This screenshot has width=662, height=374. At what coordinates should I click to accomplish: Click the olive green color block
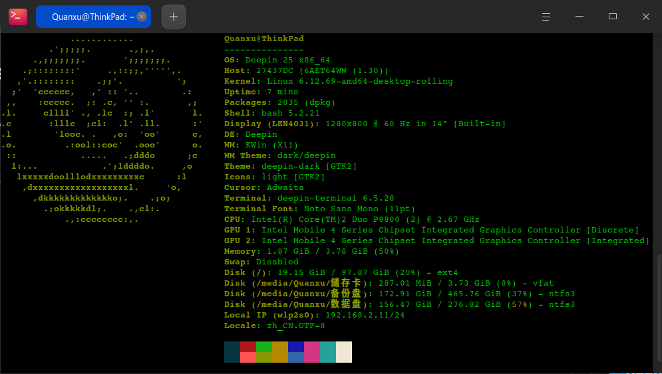click(x=264, y=357)
